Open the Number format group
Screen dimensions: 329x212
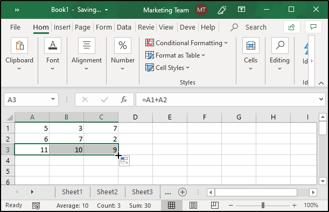coord(123,46)
